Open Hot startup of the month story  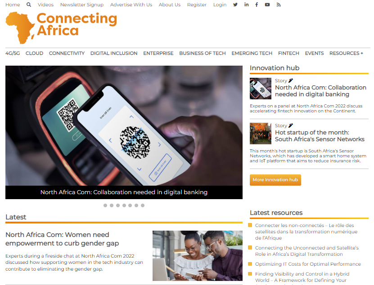coord(320,136)
